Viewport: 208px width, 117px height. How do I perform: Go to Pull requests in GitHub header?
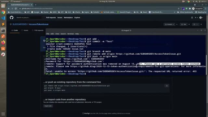coord(51,18)
